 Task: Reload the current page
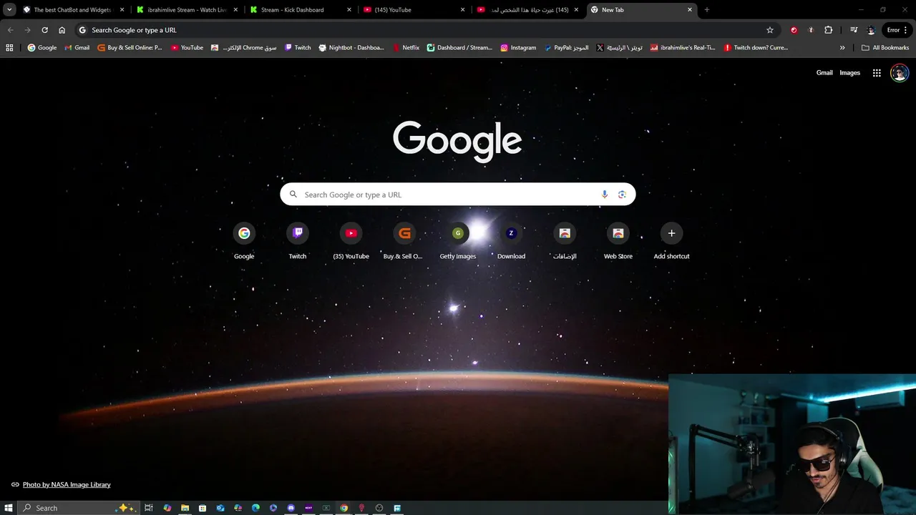pos(44,30)
